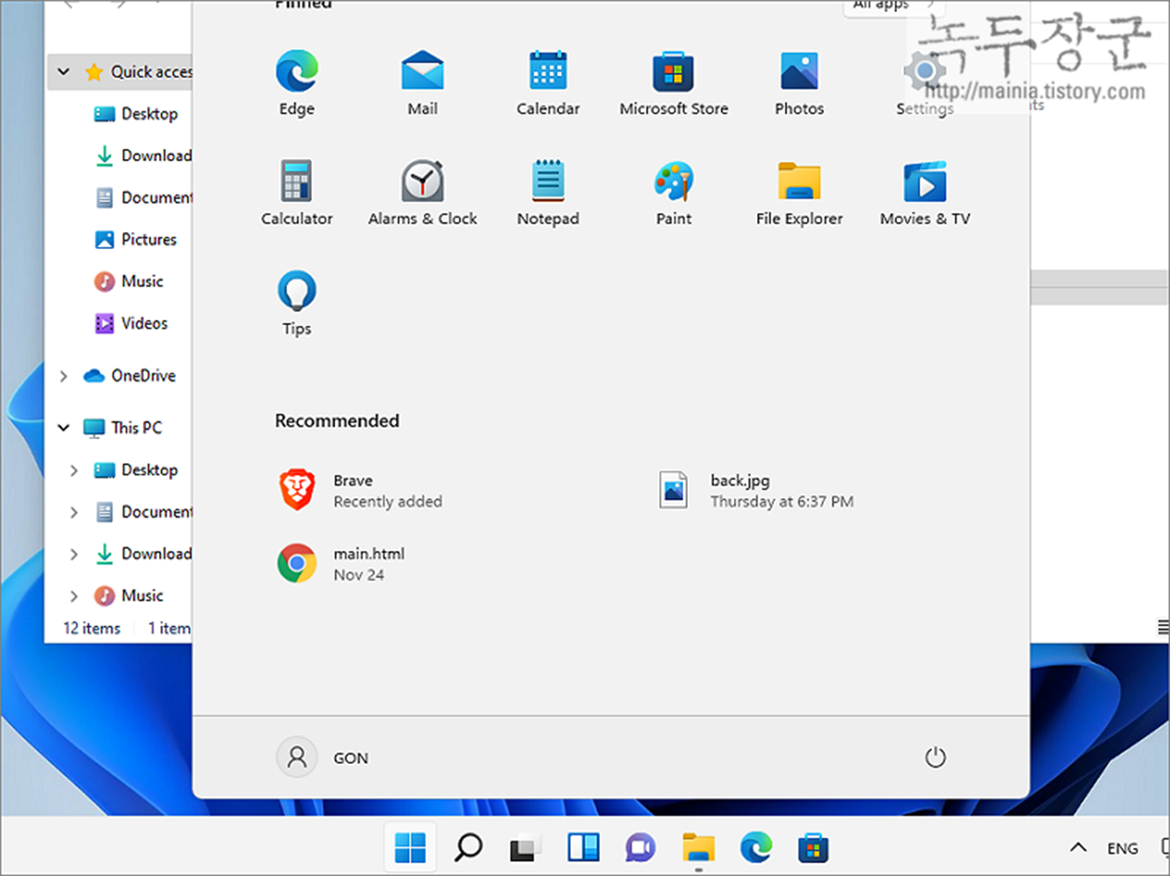Open Microsoft Store pinned app
The height and width of the screenshot is (876, 1170).
(x=673, y=84)
